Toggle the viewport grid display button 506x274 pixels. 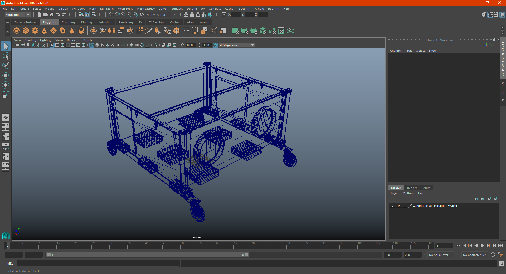coord(52,45)
